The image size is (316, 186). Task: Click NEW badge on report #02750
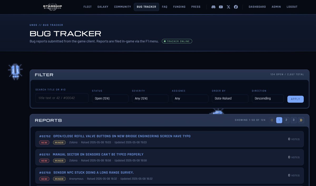click(x=44, y=179)
